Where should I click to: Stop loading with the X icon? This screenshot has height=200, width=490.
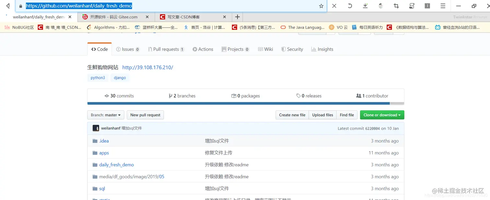(x=334, y=6)
